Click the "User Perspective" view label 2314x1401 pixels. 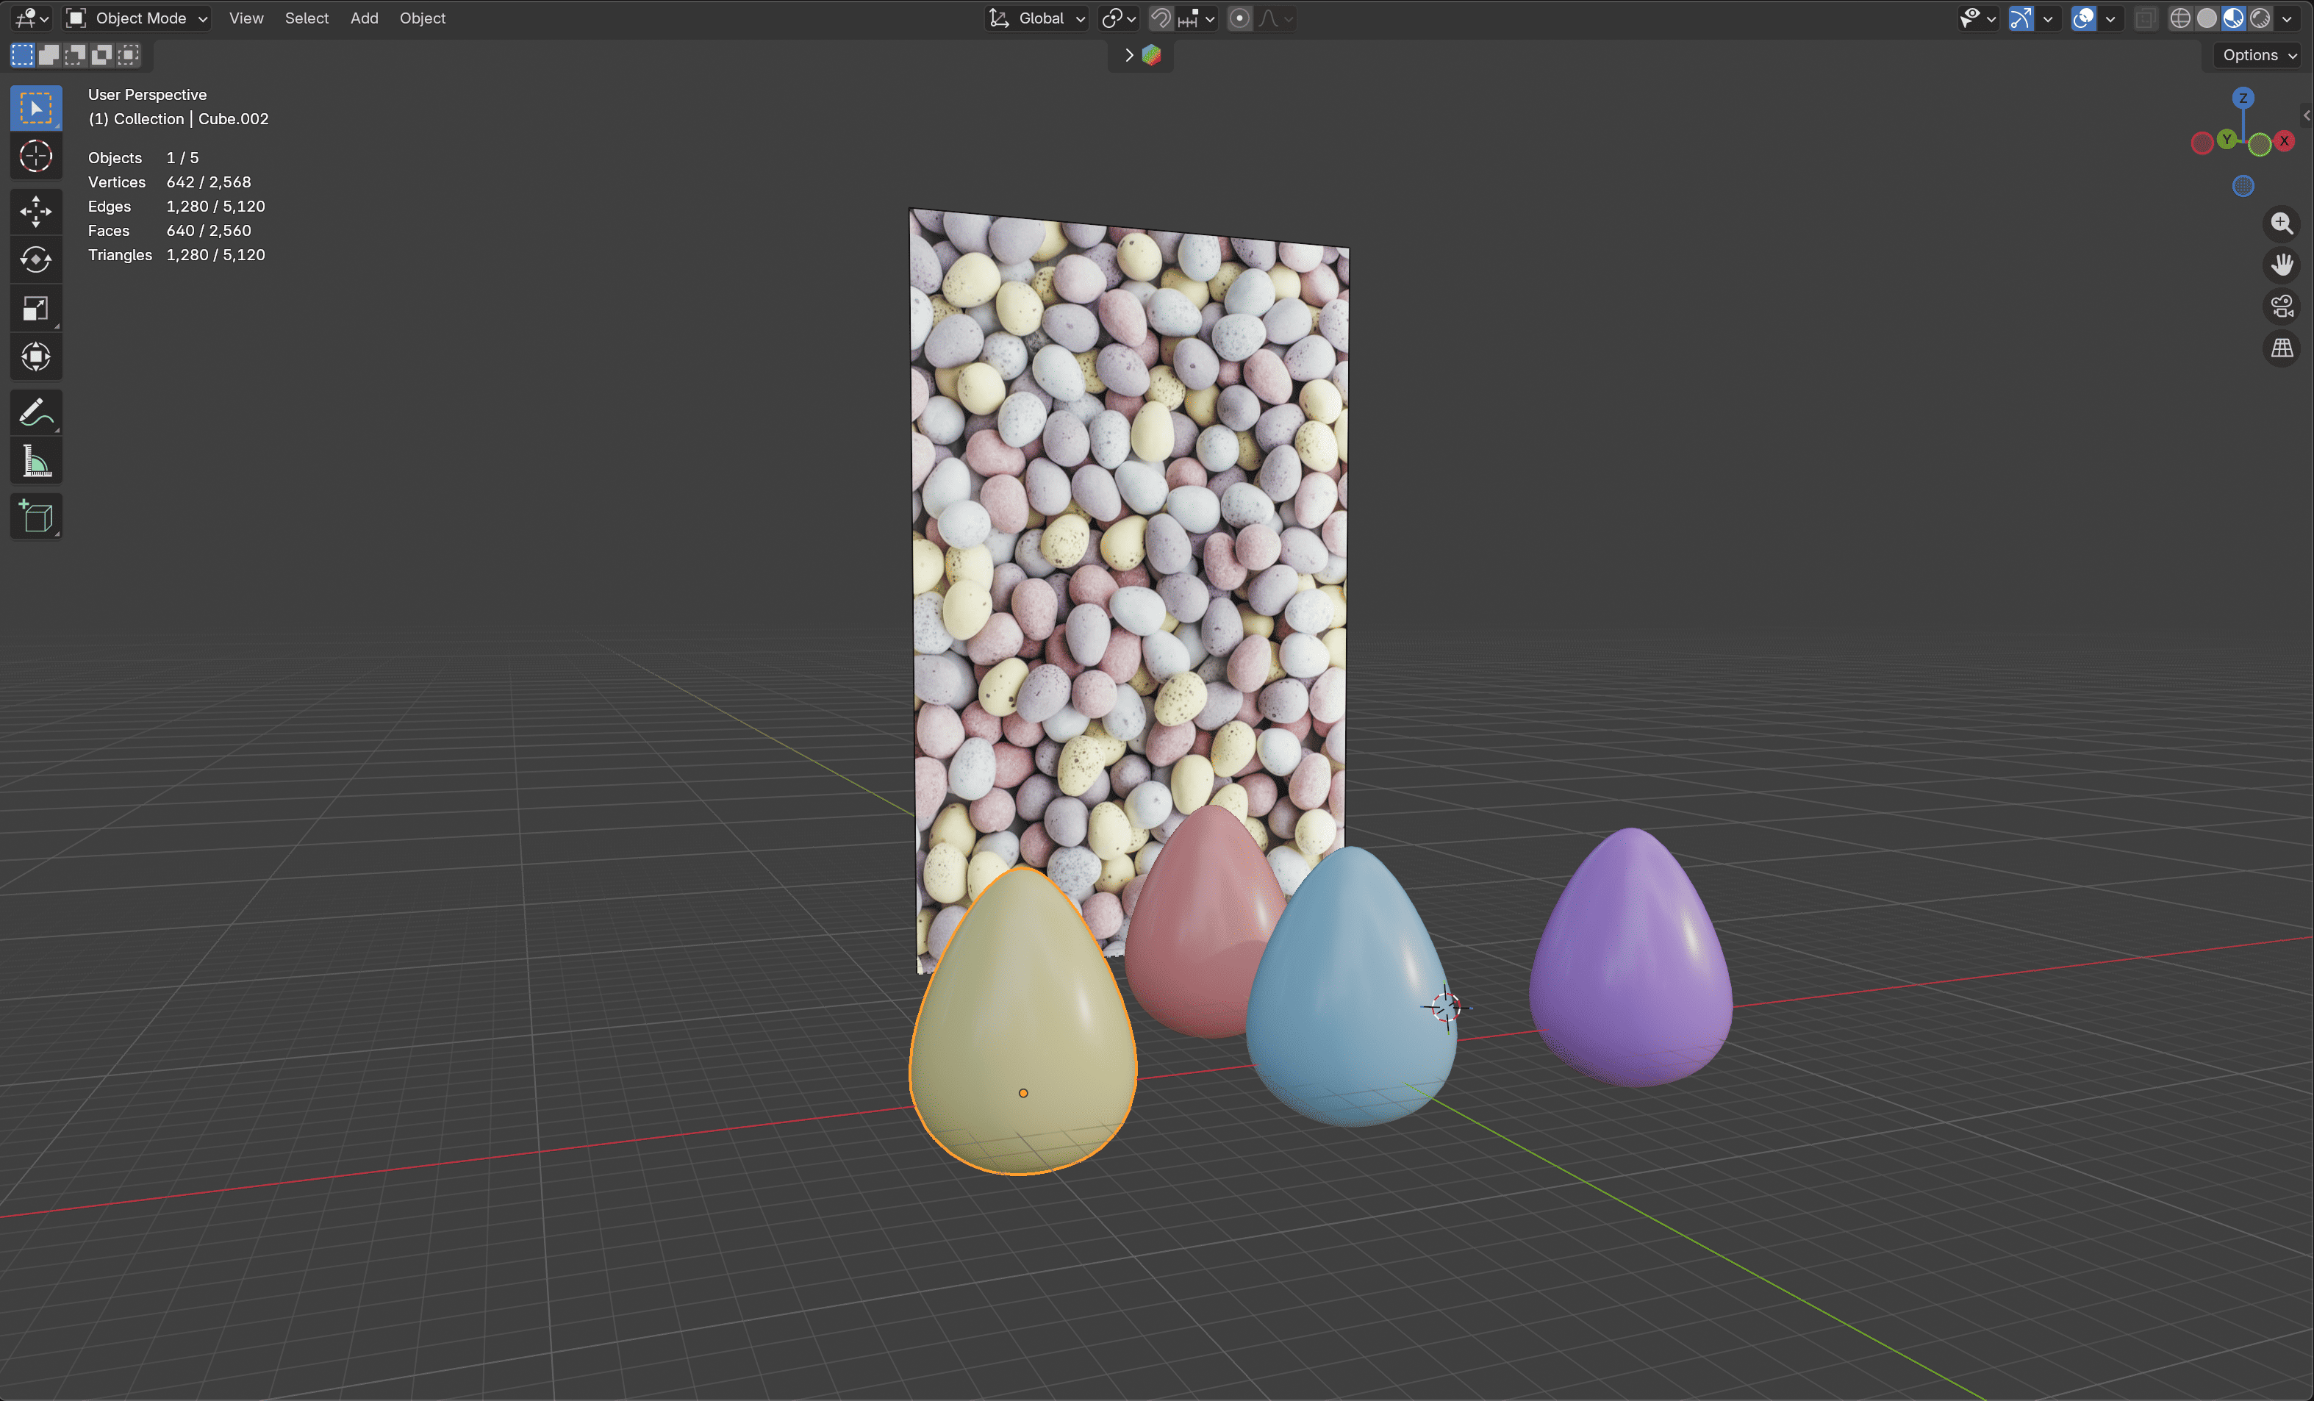click(x=148, y=95)
